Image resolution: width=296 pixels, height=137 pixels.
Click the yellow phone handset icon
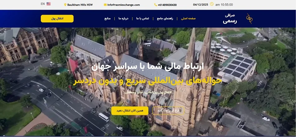(155, 5)
